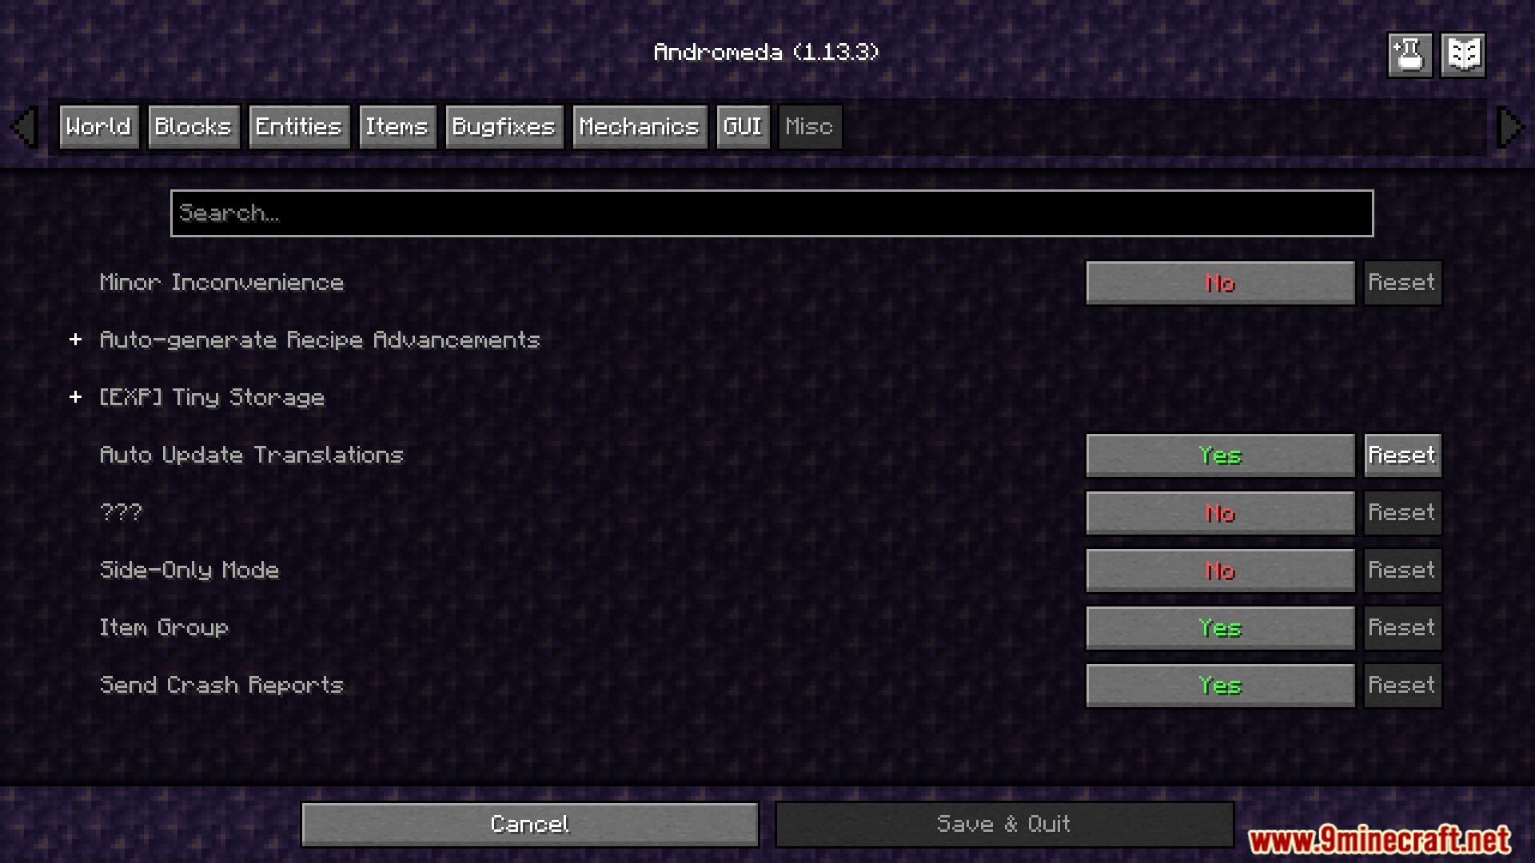Click the book/guide icon top right
Viewport: 1535px width, 863px height.
pos(1465,54)
